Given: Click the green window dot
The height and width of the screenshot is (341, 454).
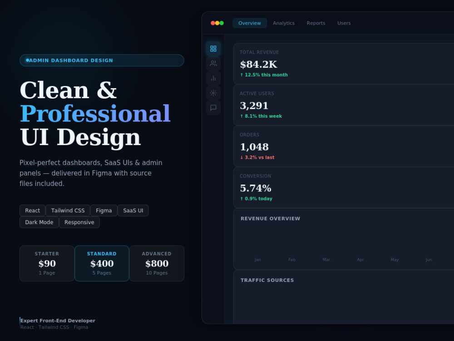Looking at the screenshot, I should (222, 23).
